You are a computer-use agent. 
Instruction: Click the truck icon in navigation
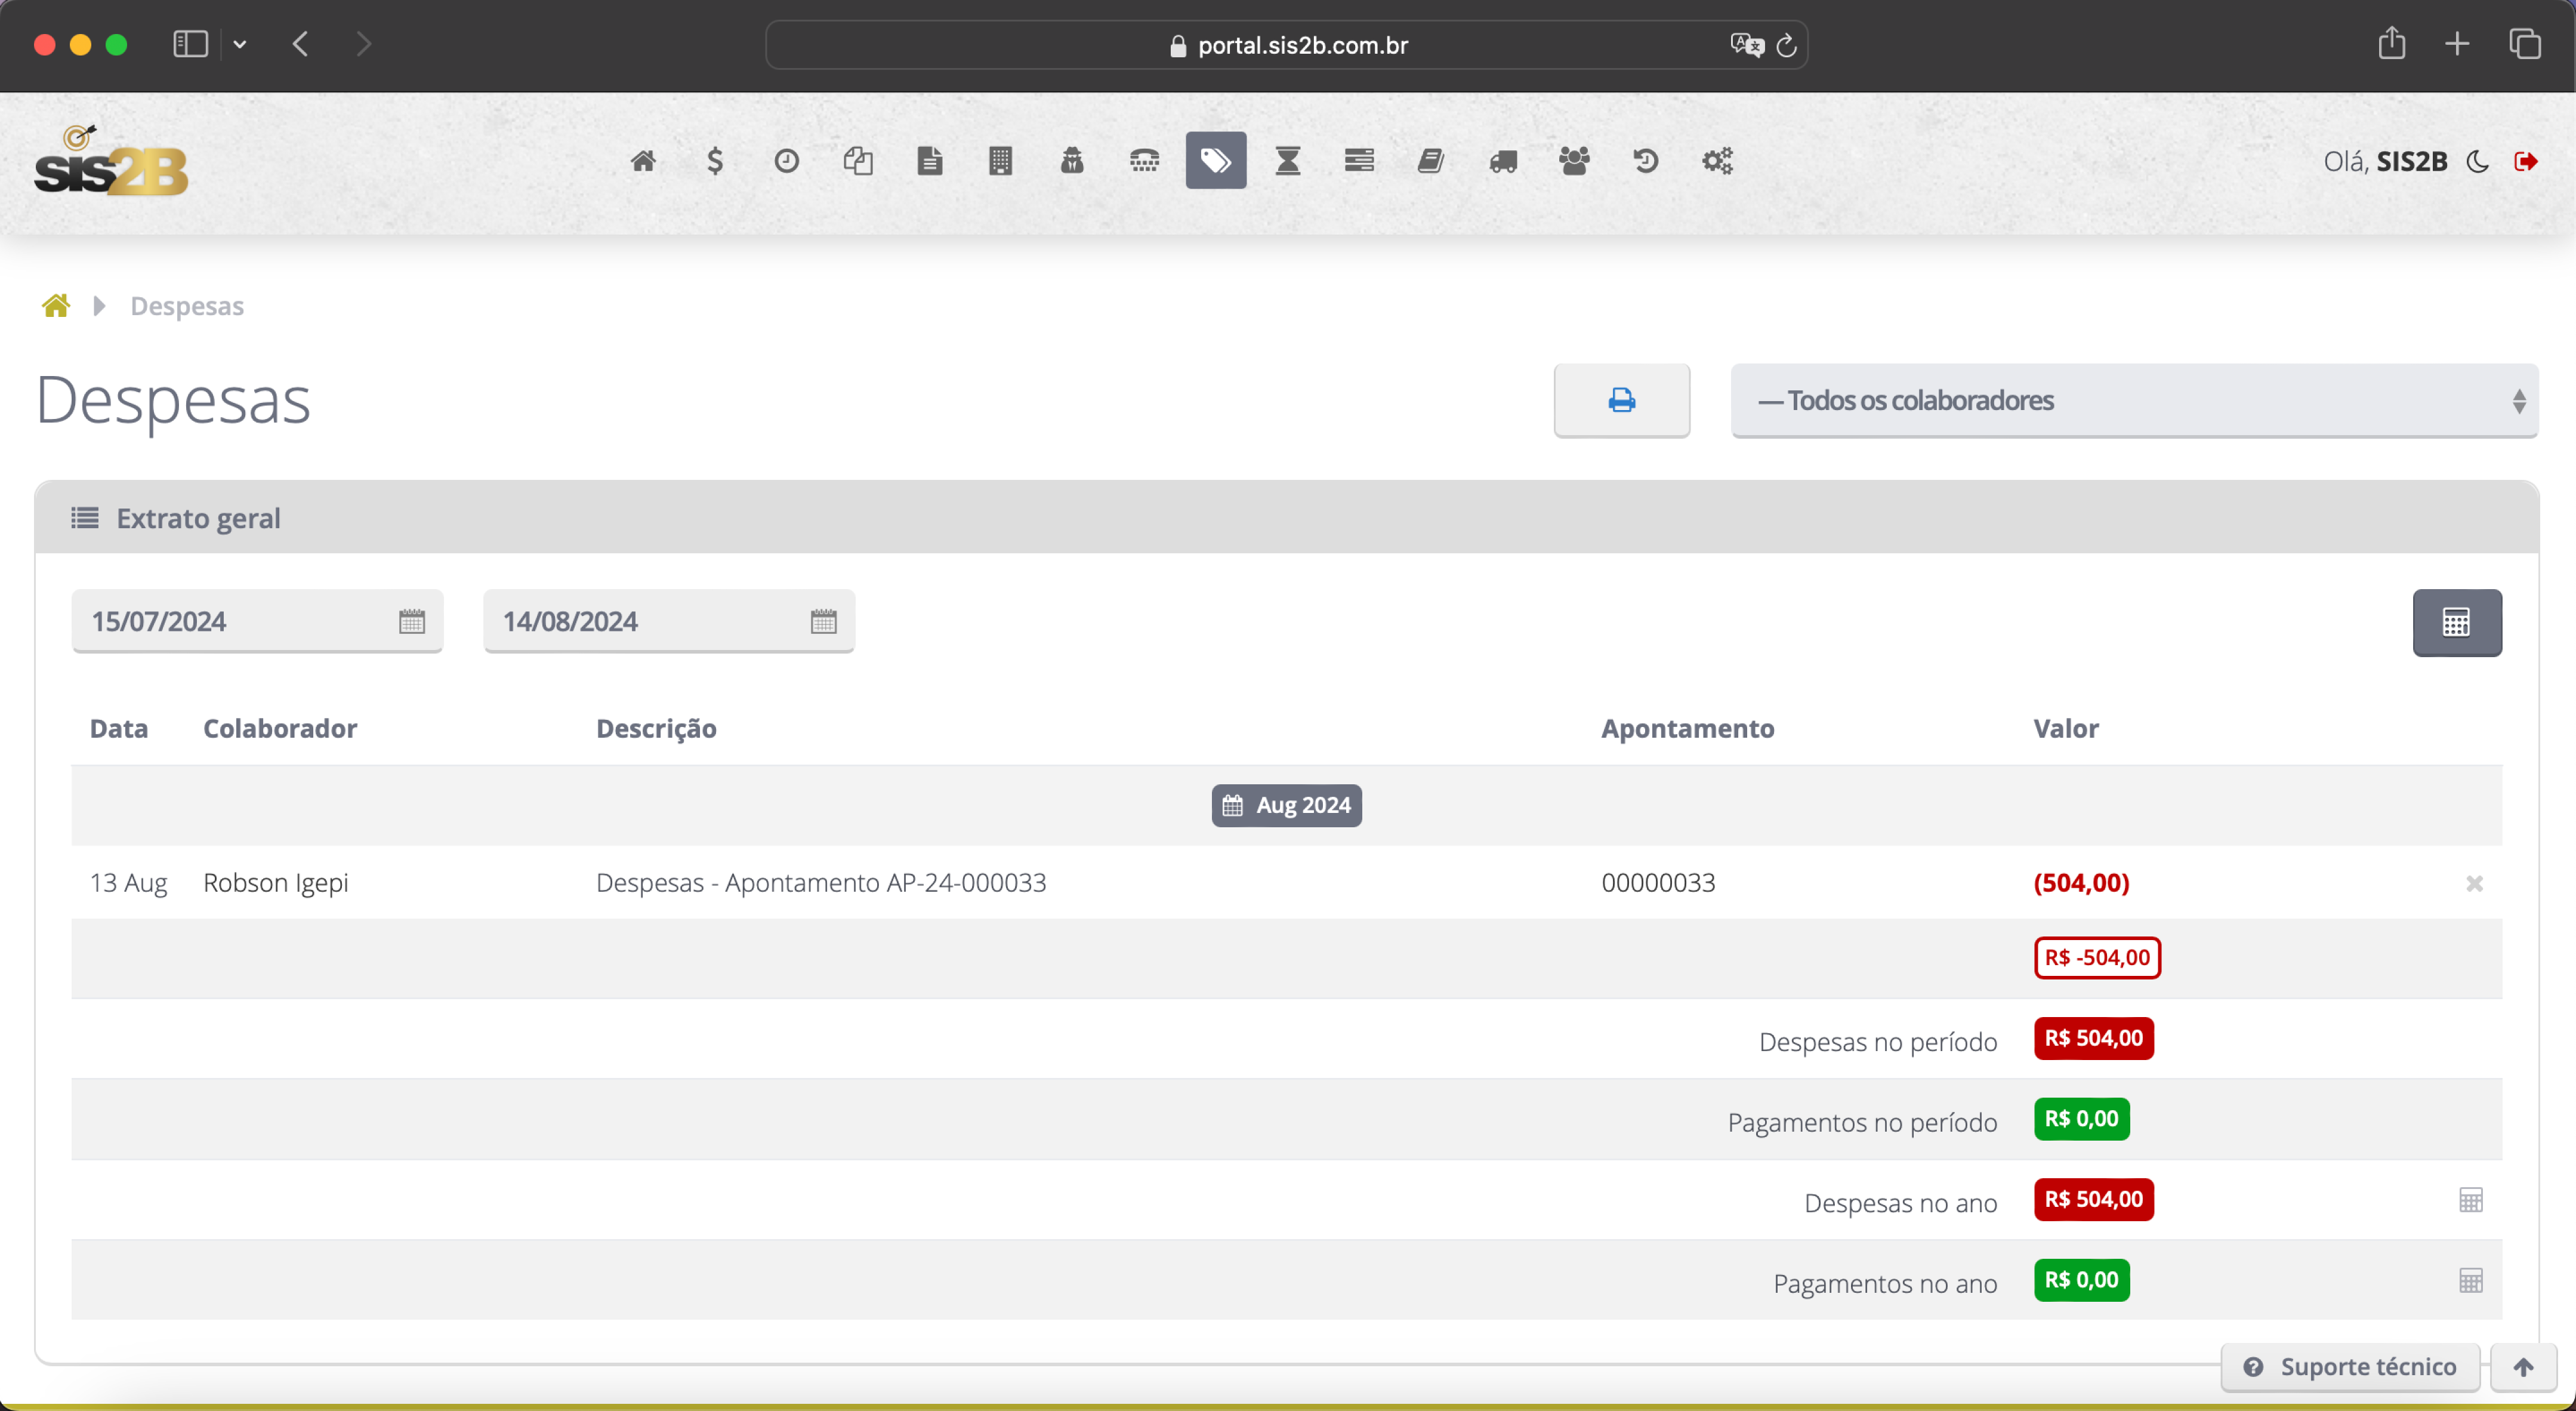click(1502, 161)
